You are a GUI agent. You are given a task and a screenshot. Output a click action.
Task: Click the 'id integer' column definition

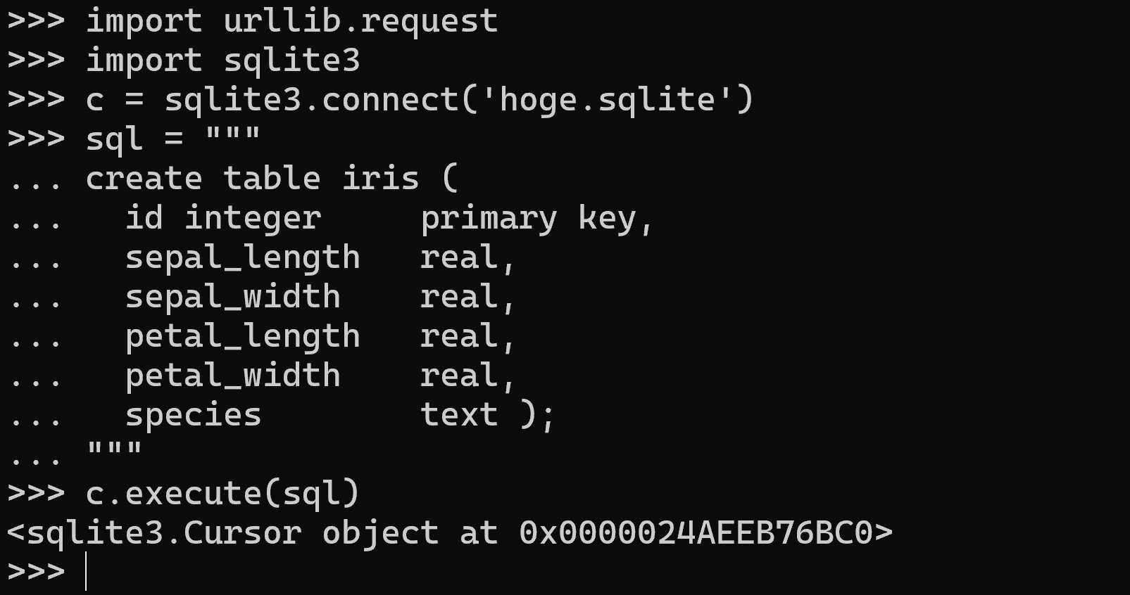pyautogui.click(x=223, y=218)
